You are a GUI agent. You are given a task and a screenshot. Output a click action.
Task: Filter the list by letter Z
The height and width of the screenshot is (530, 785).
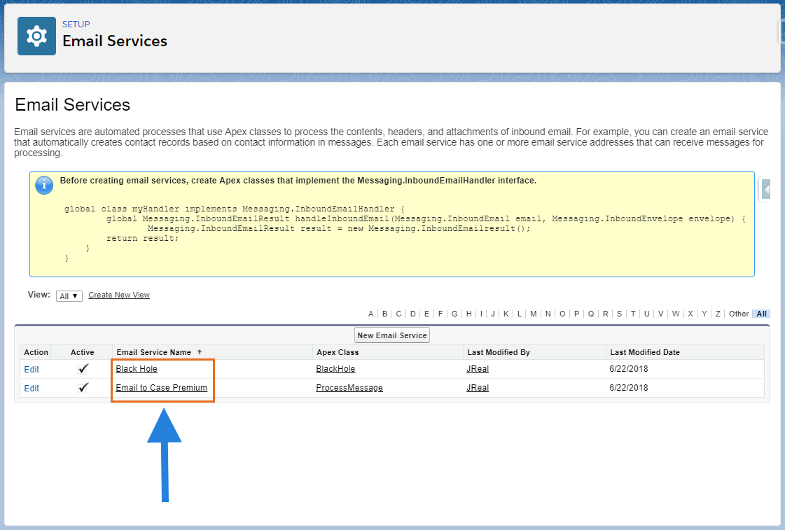(x=718, y=314)
